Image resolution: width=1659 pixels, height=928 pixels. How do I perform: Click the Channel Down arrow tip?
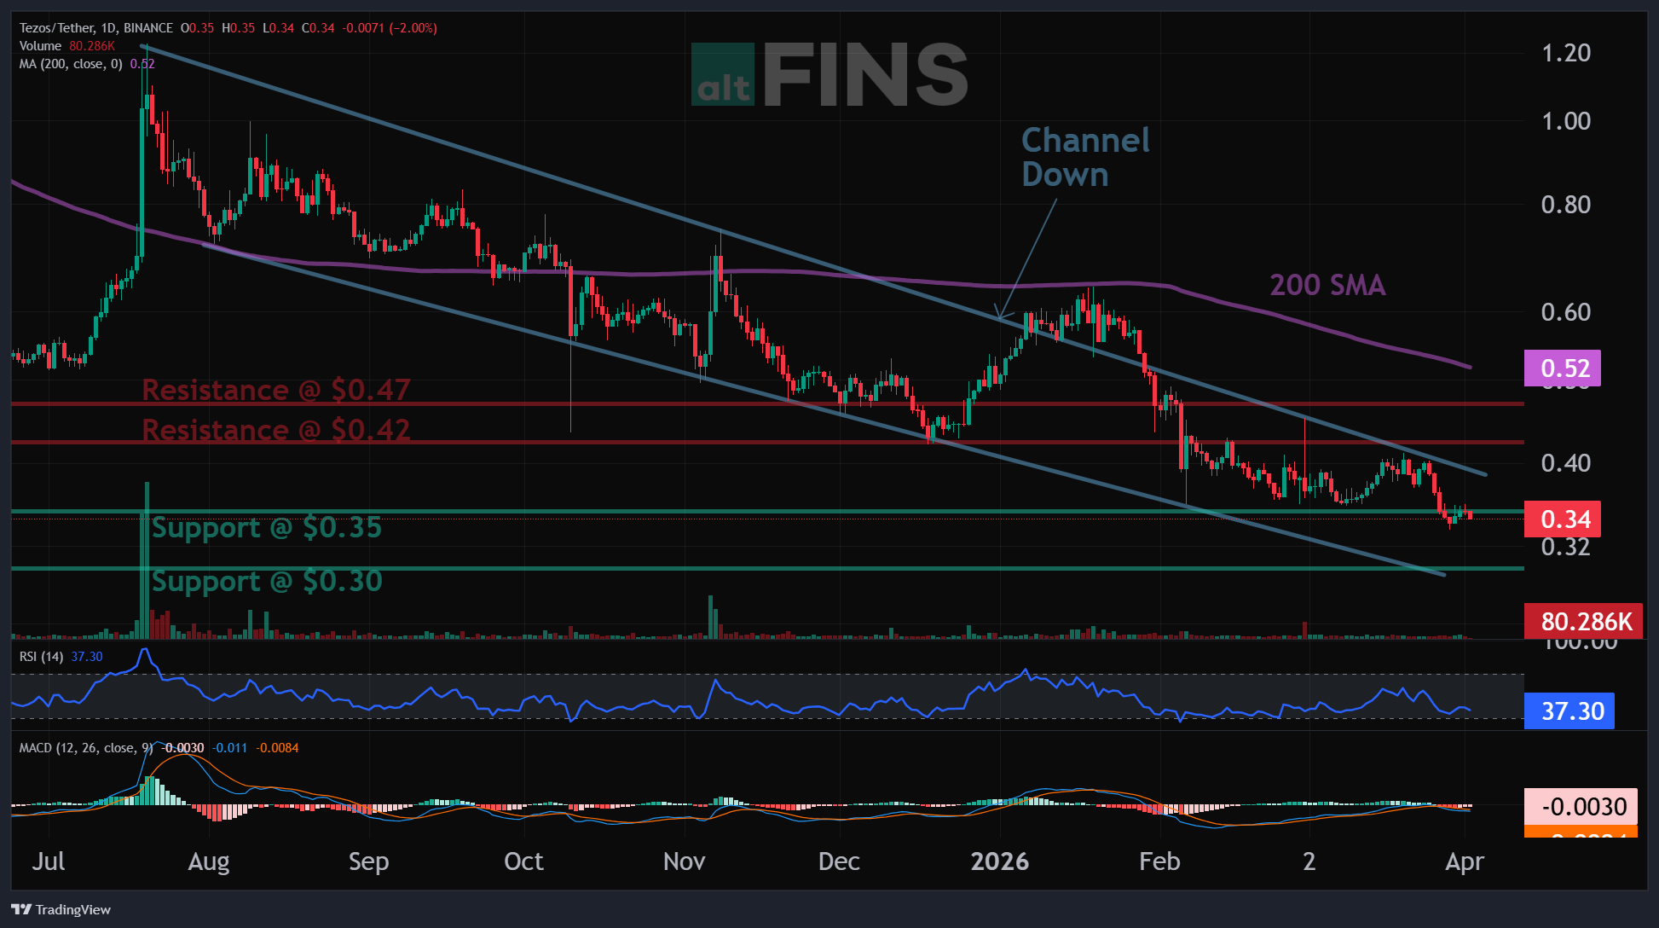(1000, 319)
